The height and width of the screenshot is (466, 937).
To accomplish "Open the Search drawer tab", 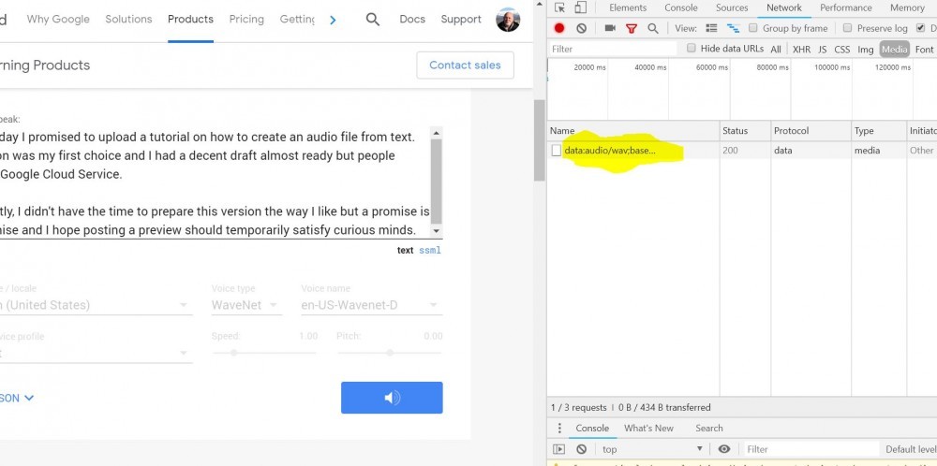I will tap(708, 429).
